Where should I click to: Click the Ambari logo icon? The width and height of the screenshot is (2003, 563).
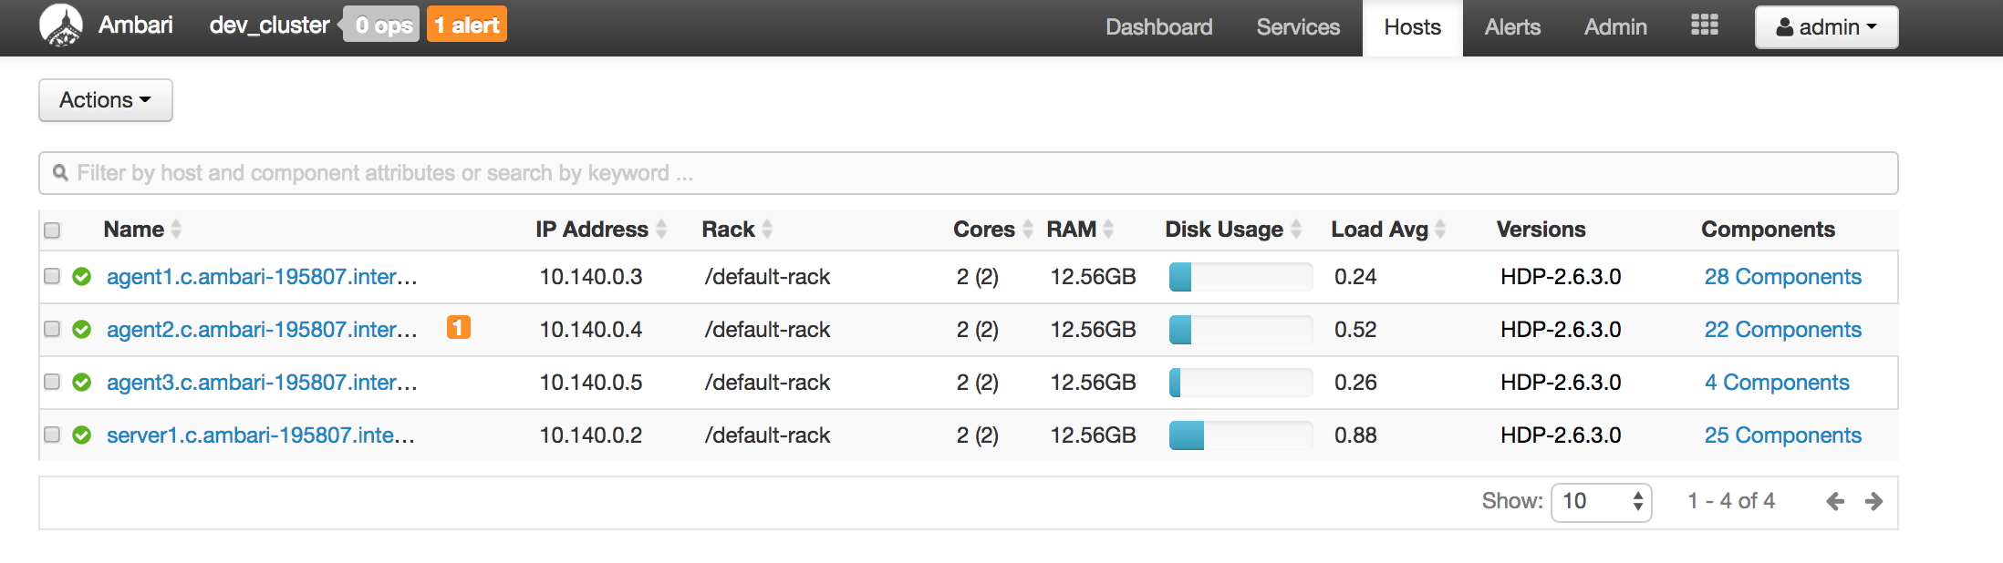tap(61, 26)
